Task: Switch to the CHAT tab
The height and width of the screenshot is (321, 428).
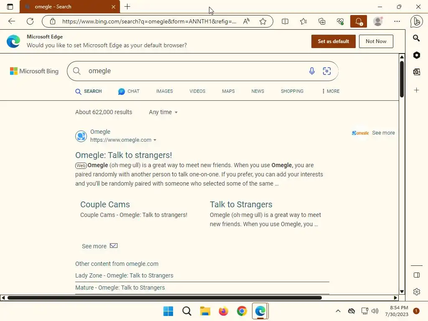Action: coord(129,91)
